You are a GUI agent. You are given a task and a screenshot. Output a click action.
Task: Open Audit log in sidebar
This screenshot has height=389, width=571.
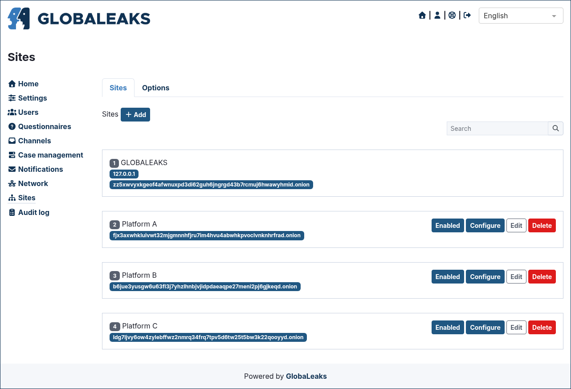pos(29,212)
